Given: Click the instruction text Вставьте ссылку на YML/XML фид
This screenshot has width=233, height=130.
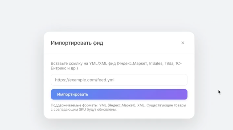Looking at the screenshot, I should (x=83, y=63).
